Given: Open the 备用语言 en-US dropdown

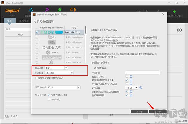Looking at the screenshot, I should coord(132,88).
